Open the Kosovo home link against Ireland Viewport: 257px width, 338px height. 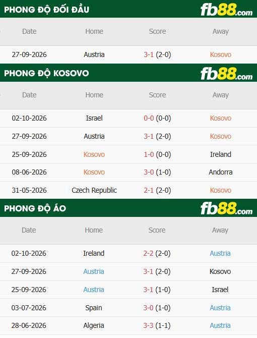(94, 154)
